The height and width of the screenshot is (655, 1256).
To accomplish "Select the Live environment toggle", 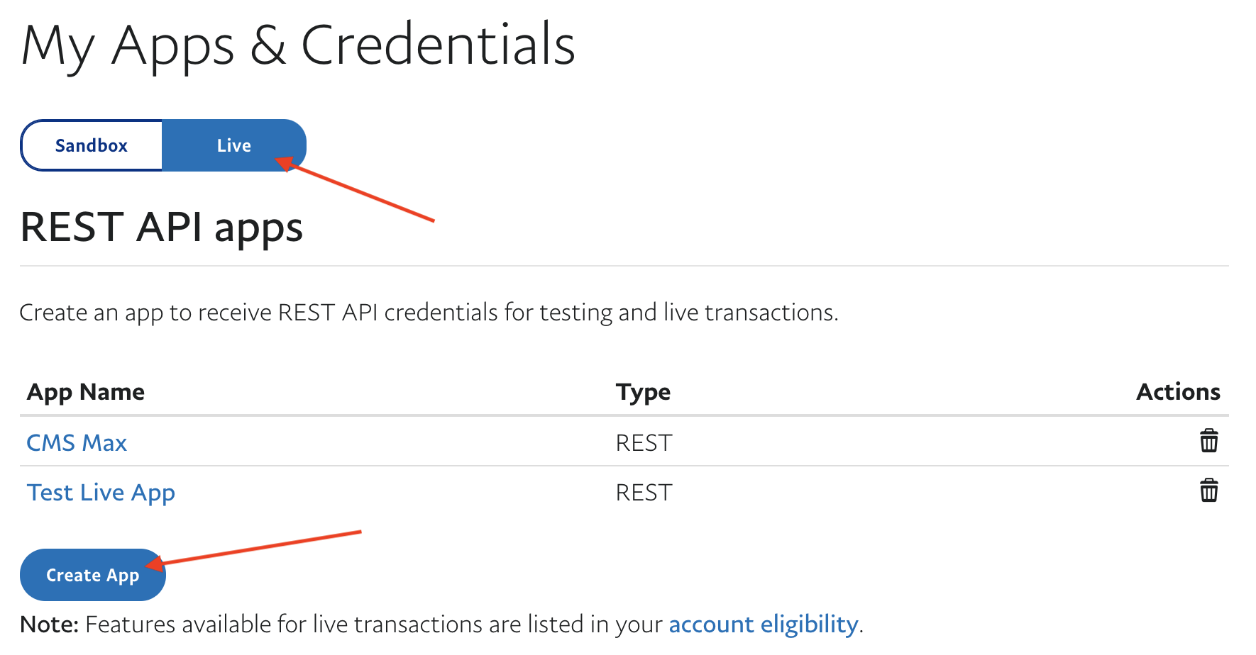I will (233, 145).
